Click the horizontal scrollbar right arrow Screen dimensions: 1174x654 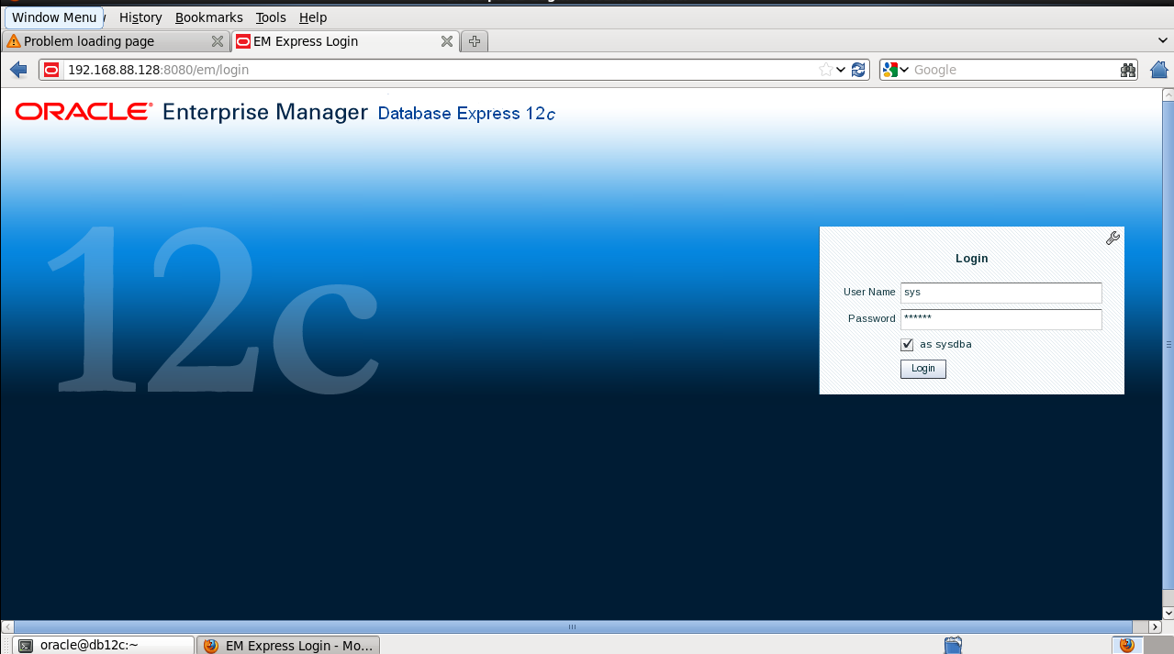click(x=1155, y=627)
